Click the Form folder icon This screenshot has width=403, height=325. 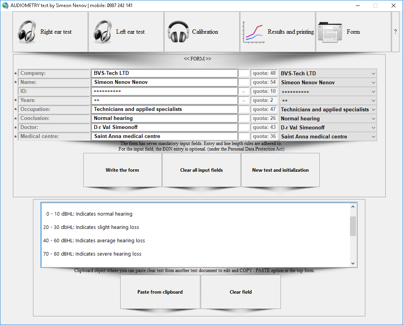coord(330,32)
